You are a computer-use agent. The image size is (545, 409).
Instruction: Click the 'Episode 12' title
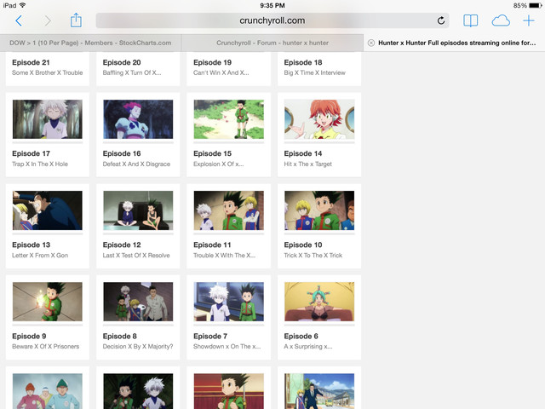click(122, 245)
